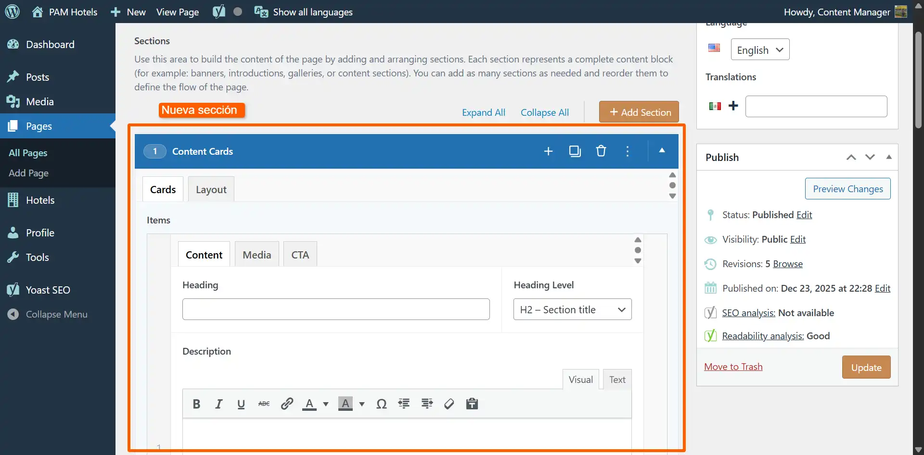Click the Paste as text icon
The width and height of the screenshot is (924, 455).
(472, 404)
